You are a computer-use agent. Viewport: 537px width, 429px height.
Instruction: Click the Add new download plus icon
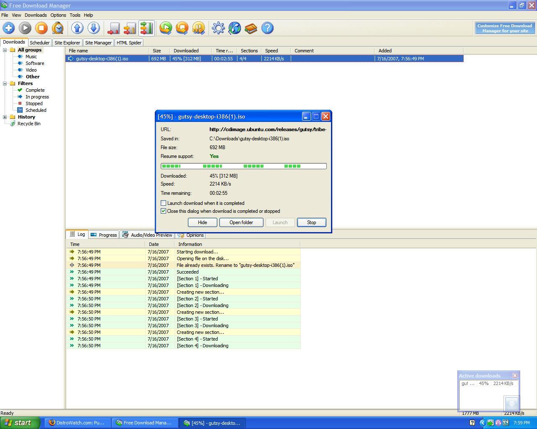pos(9,28)
